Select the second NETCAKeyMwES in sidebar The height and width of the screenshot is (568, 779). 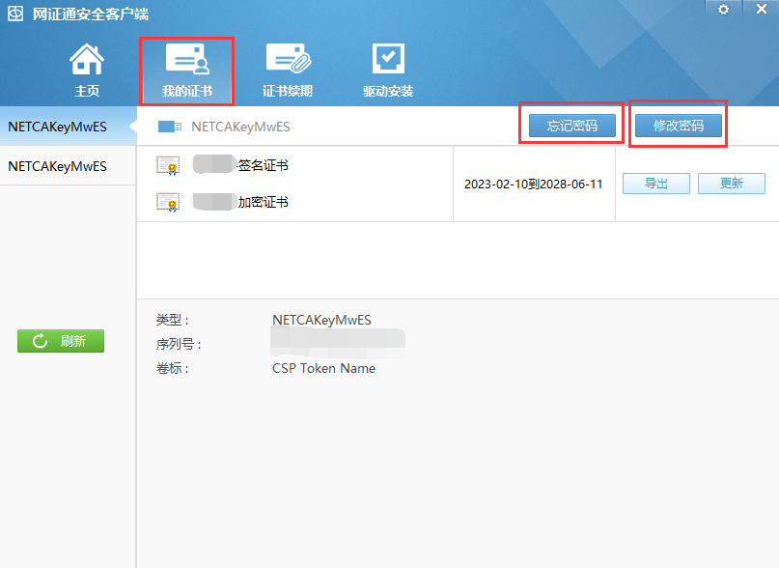coord(58,165)
